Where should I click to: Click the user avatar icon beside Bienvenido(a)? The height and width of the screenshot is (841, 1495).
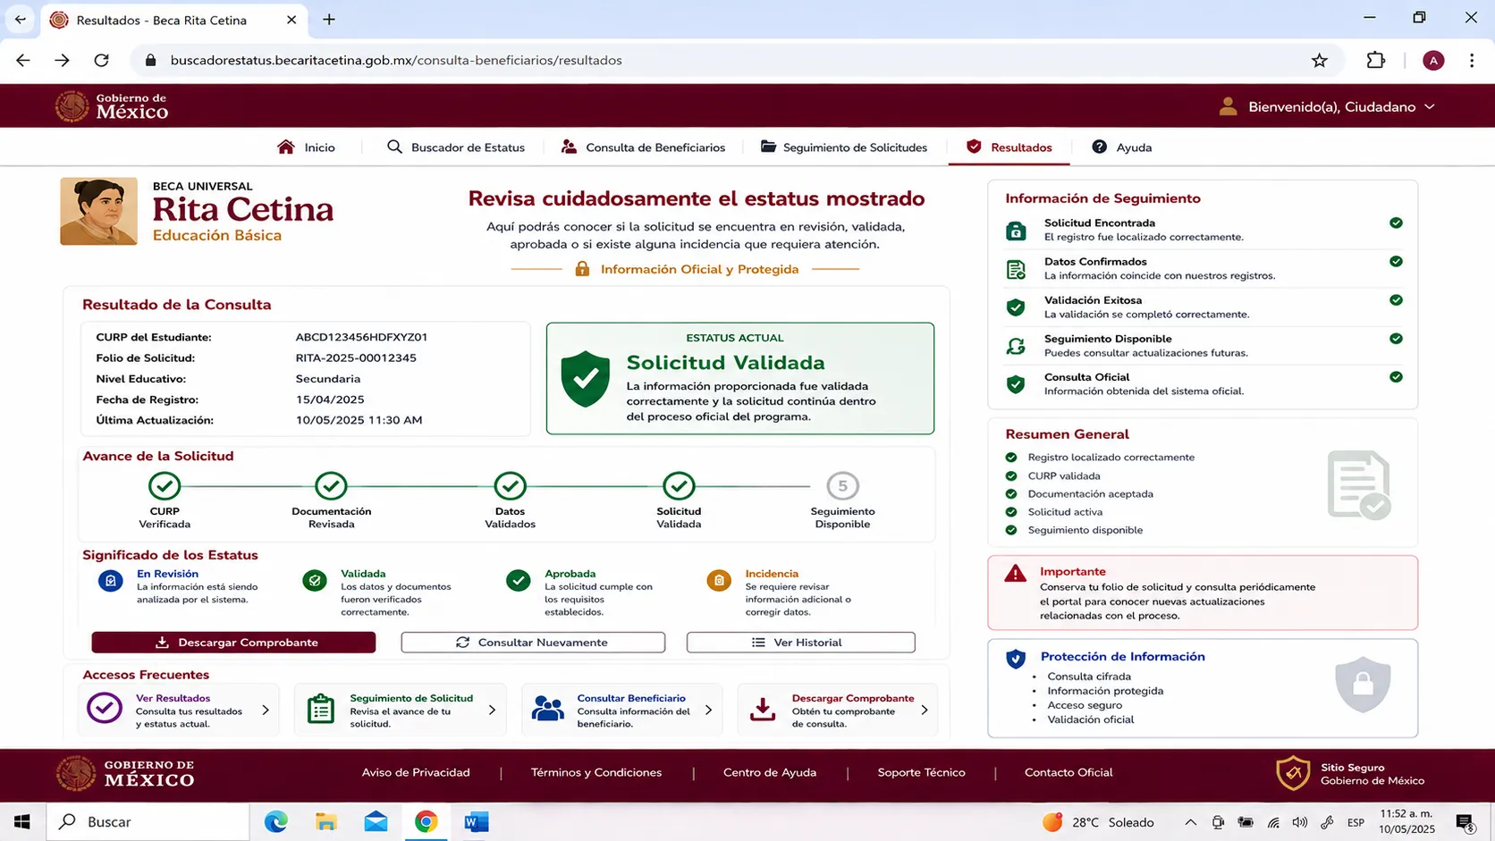1228,106
